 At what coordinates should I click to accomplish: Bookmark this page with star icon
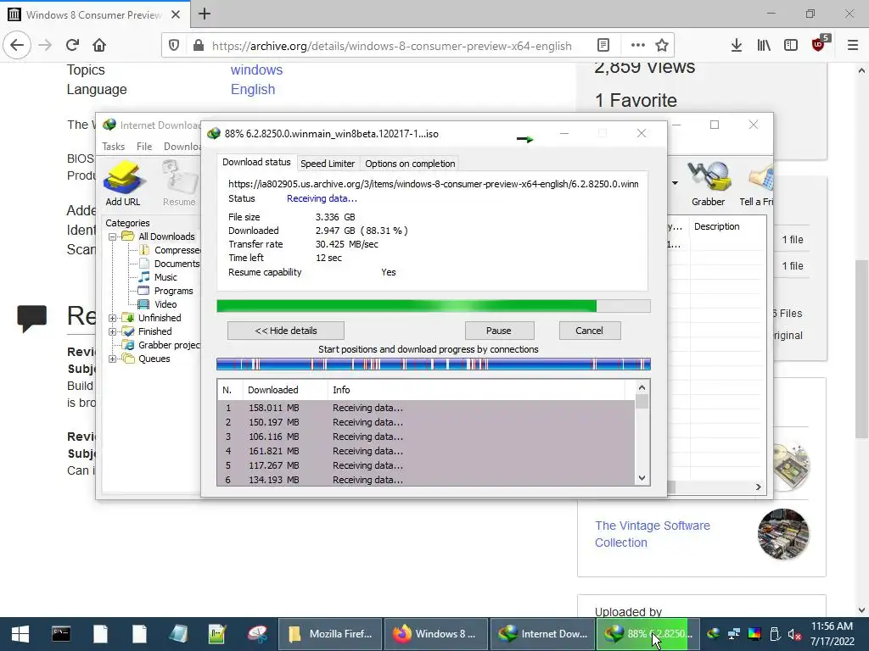click(x=661, y=46)
